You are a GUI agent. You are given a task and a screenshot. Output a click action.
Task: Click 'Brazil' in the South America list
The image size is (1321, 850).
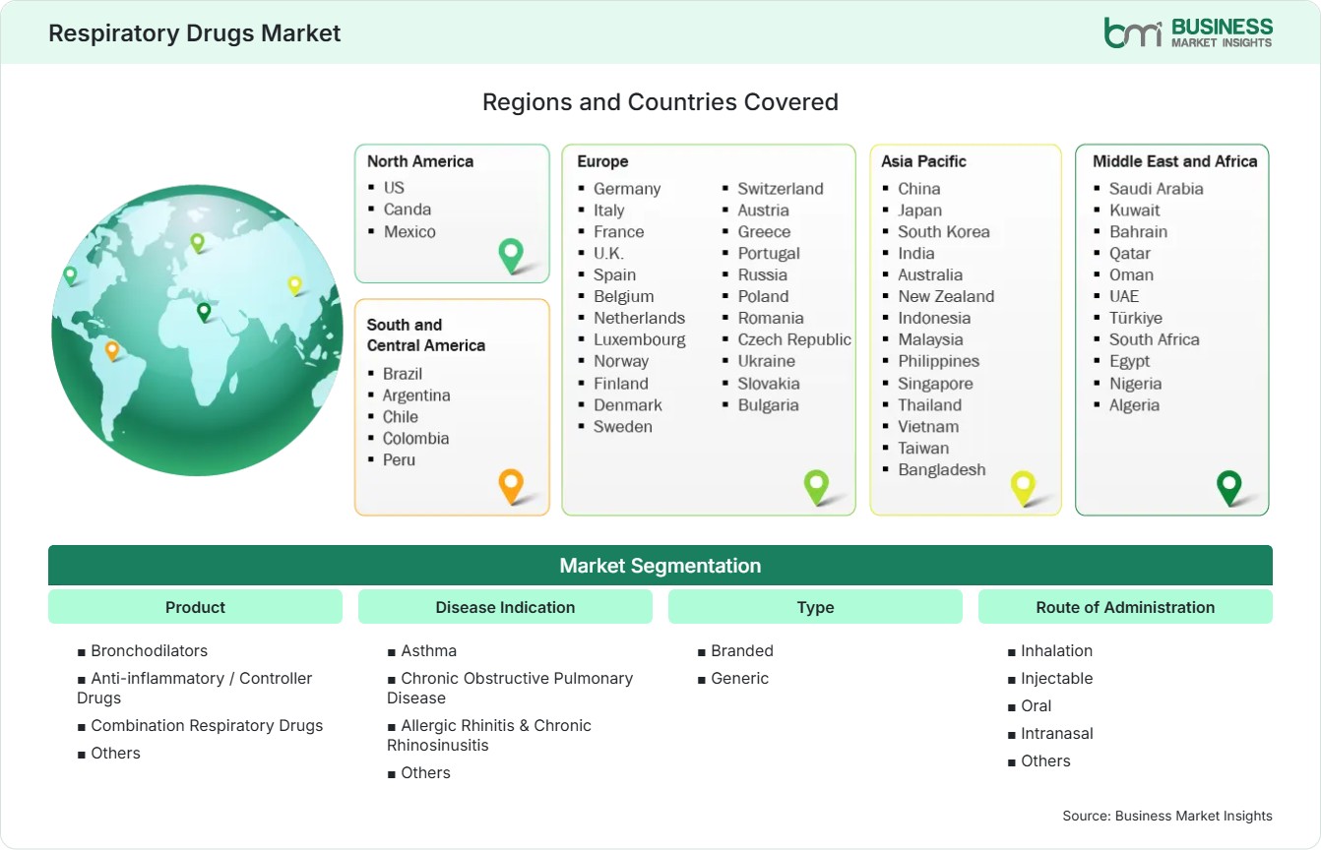pyautogui.click(x=403, y=373)
